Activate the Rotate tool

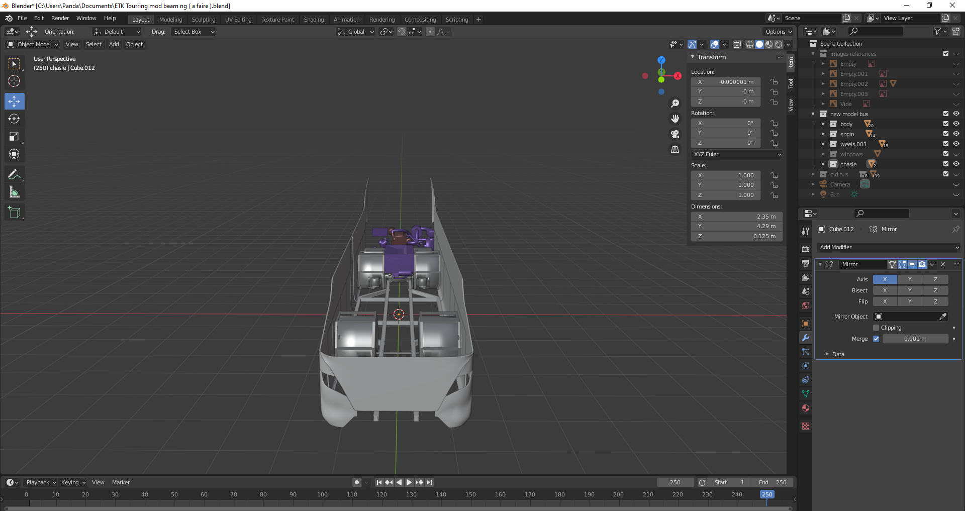coord(14,119)
